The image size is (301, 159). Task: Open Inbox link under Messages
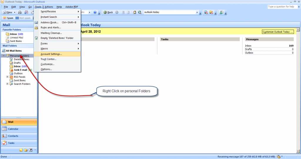(x=248, y=45)
